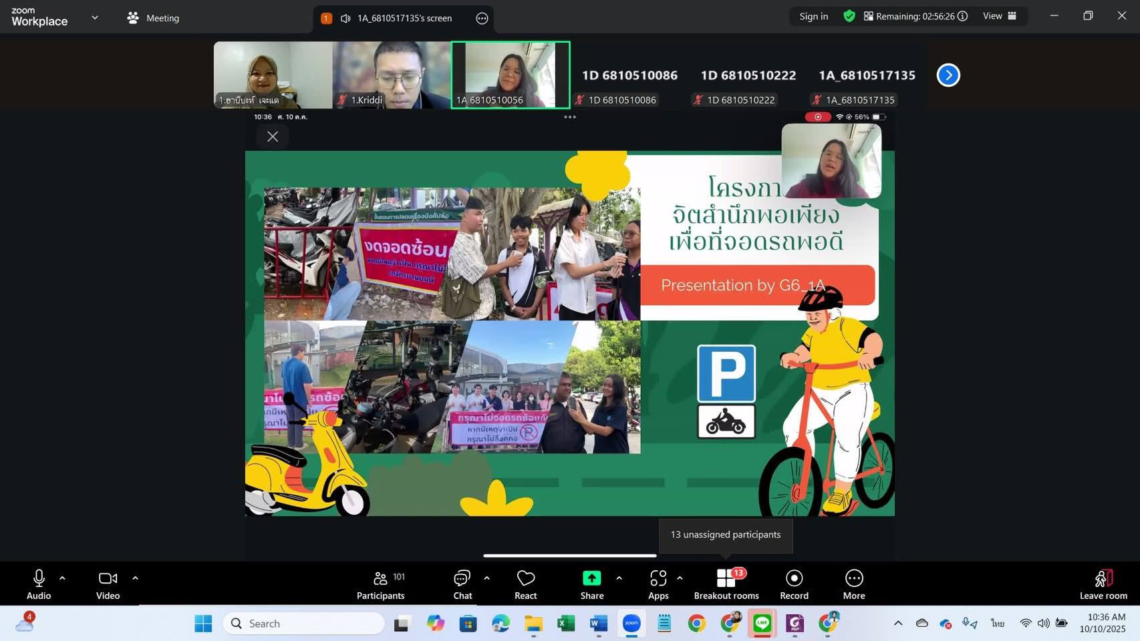Expand share options arrow beside Share
Screen dimensions: 1140x641
pyautogui.click(x=619, y=578)
